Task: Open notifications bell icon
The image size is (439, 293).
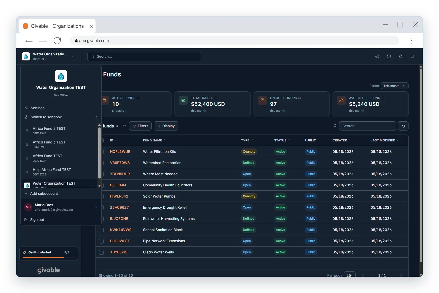Action: 401,56
